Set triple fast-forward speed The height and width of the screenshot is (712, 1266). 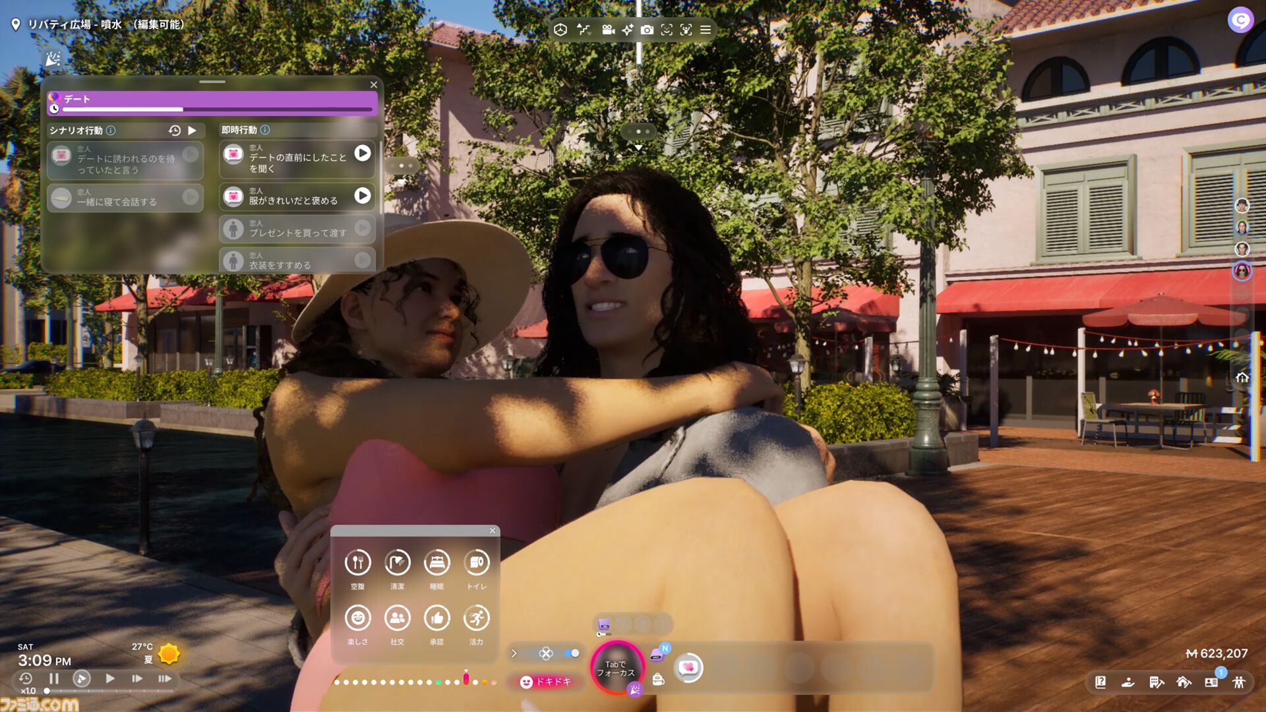pyautogui.click(x=165, y=678)
